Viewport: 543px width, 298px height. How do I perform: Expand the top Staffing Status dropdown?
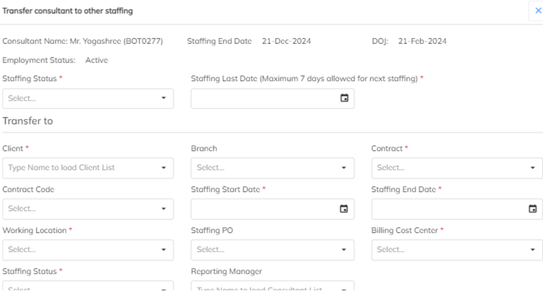(88, 98)
